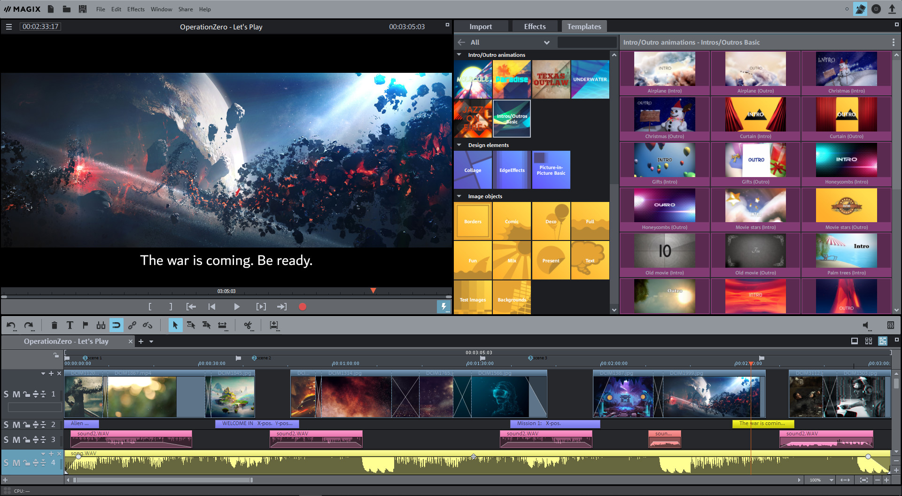
Task: Select the razor split icon in the toolbar
Action: 248,325
